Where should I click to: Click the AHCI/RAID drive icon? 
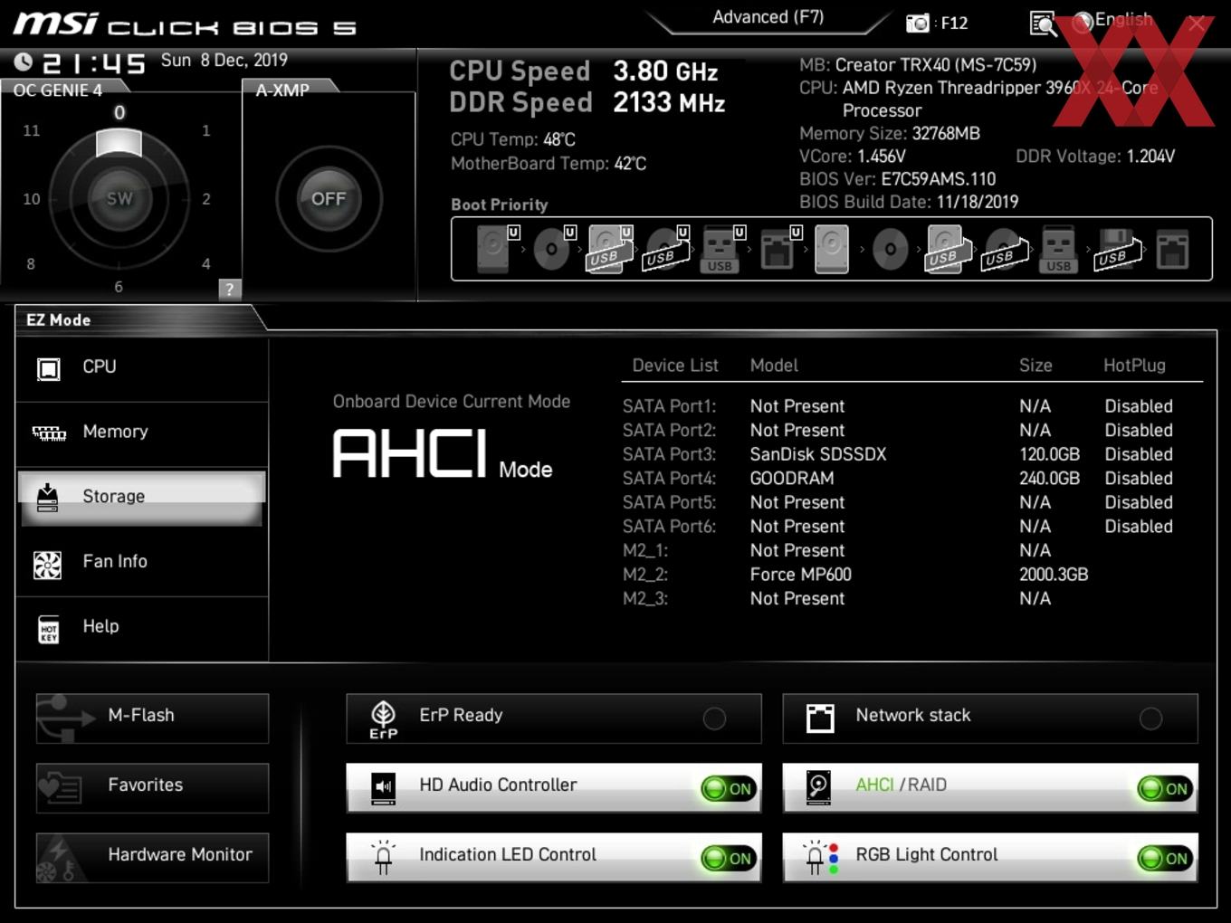coord(818,788)
